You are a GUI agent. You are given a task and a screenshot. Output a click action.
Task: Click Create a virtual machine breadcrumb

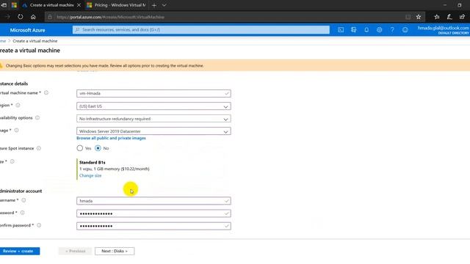pyautogui.click(x=35, y=41)
